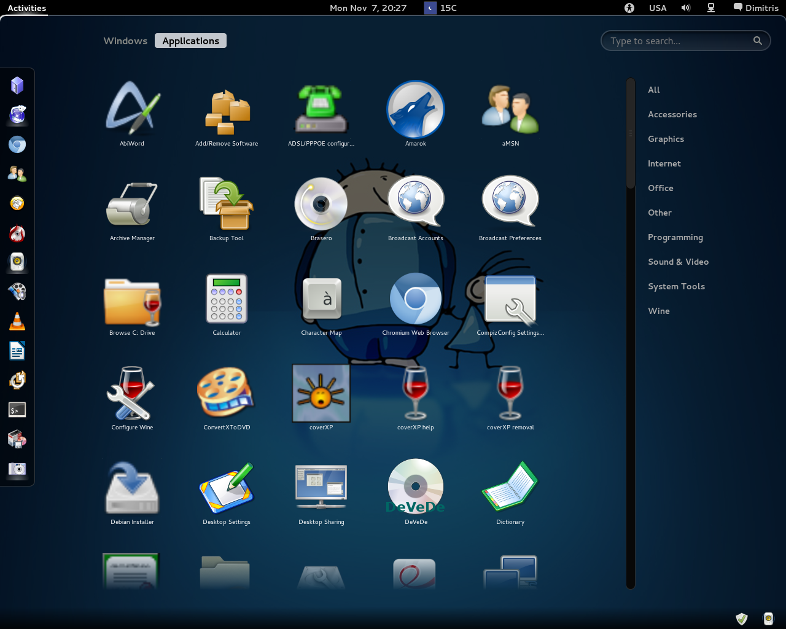Open the Calculator app

click(227, 299)
